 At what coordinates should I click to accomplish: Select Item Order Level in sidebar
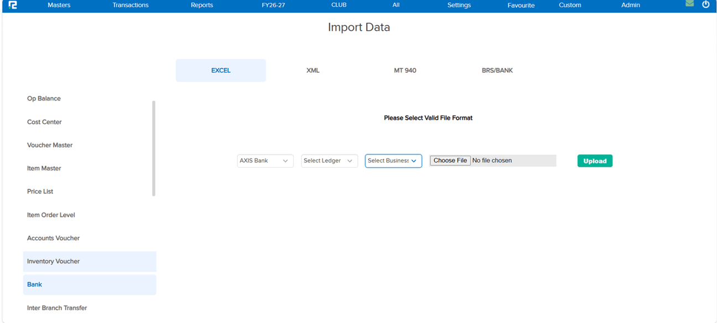click(51, 215)
